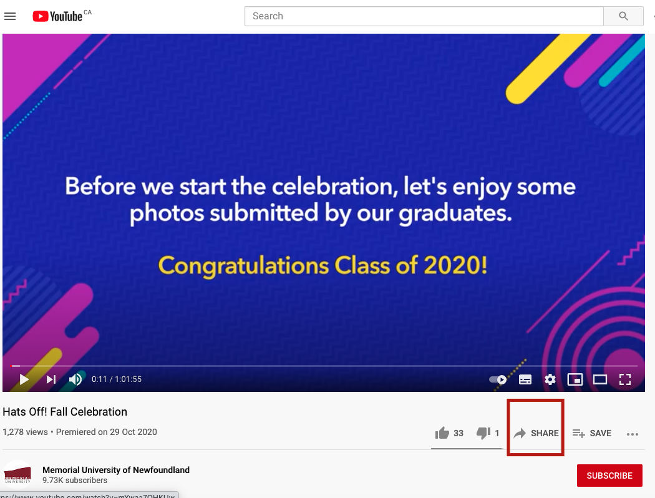This screenshot has height=498, width=655.
Task: Enter full screen mode
Action: coord(625,379)
